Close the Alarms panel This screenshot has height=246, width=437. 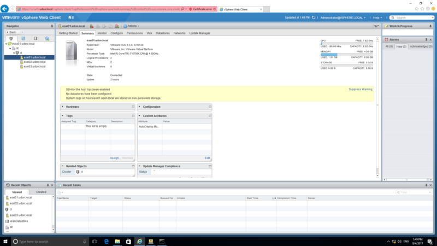click(430, 39)
